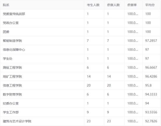Select the 团委 row
This screenshot has height=126, width=161.
(80, 32)
